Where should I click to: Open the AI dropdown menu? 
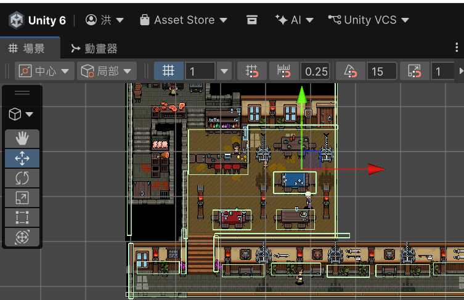(x=294, y=20)
